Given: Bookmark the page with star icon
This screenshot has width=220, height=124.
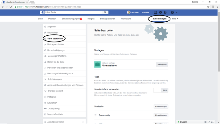Looking at the screenshot, I should (208, 7).
